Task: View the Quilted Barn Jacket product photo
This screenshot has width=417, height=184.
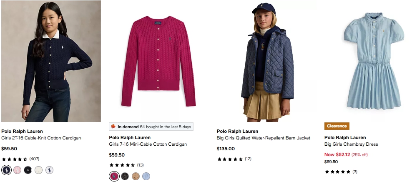Action: pos(266,61)
